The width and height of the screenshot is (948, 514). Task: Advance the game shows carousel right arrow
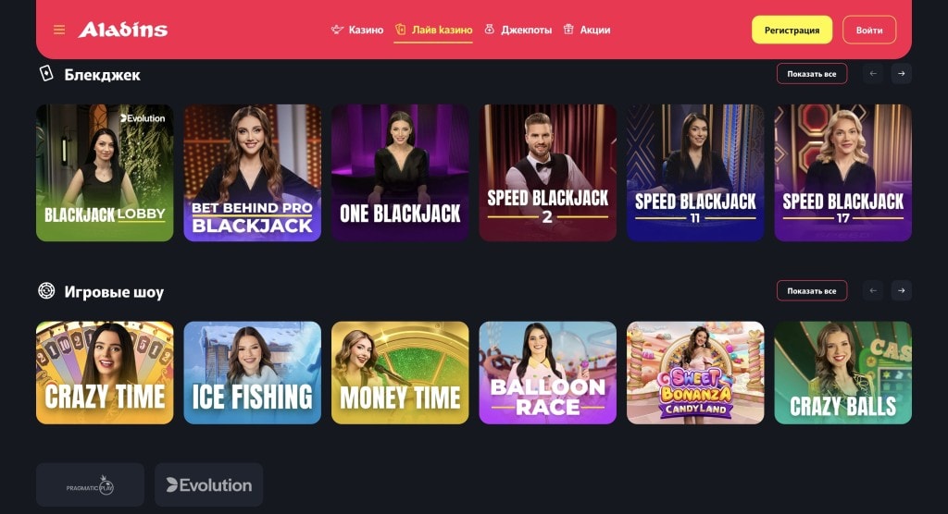(x=901, y=291)
